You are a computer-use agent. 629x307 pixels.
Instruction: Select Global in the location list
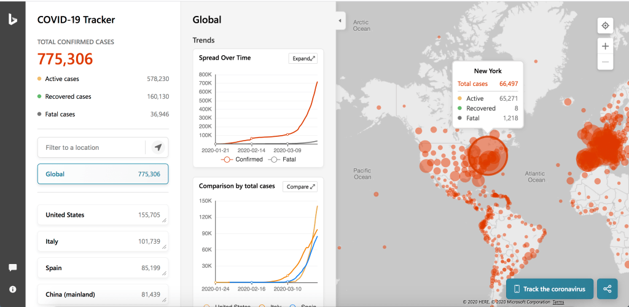(x=103, y=174)
